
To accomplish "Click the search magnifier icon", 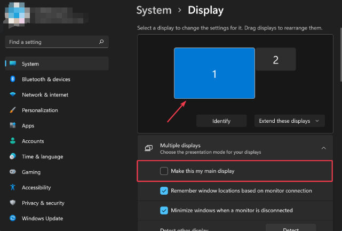I will point(101,42).
